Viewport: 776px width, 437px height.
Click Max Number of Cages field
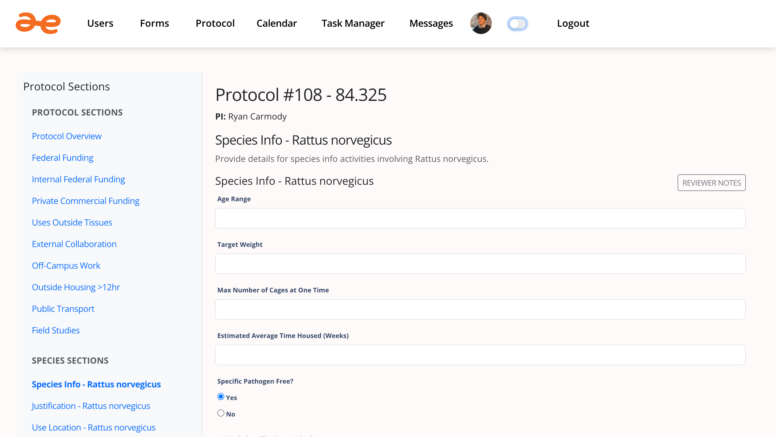pos(480,309)
